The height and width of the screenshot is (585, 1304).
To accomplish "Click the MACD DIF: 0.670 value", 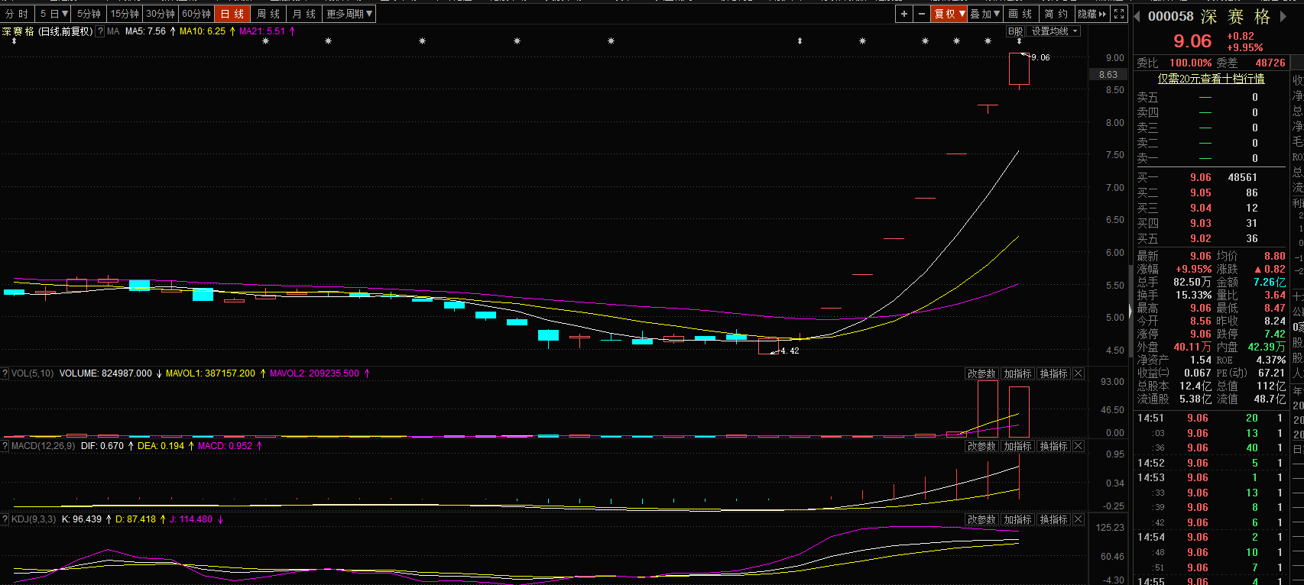I will pyautogui.click(x=102, y=446).
